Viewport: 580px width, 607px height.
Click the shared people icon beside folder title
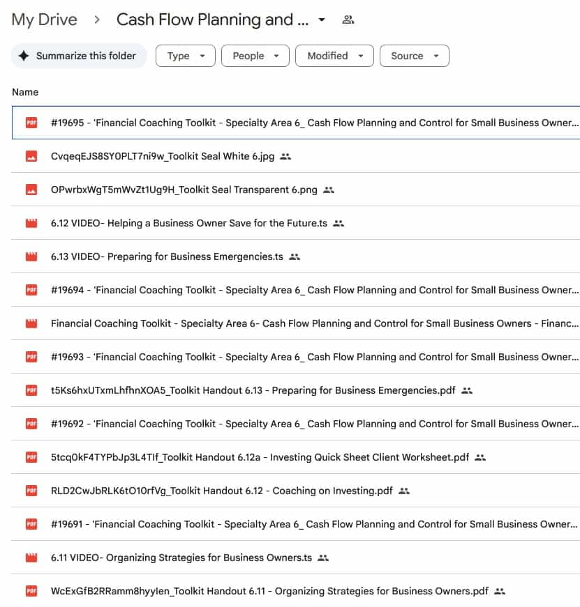(348, 20)
